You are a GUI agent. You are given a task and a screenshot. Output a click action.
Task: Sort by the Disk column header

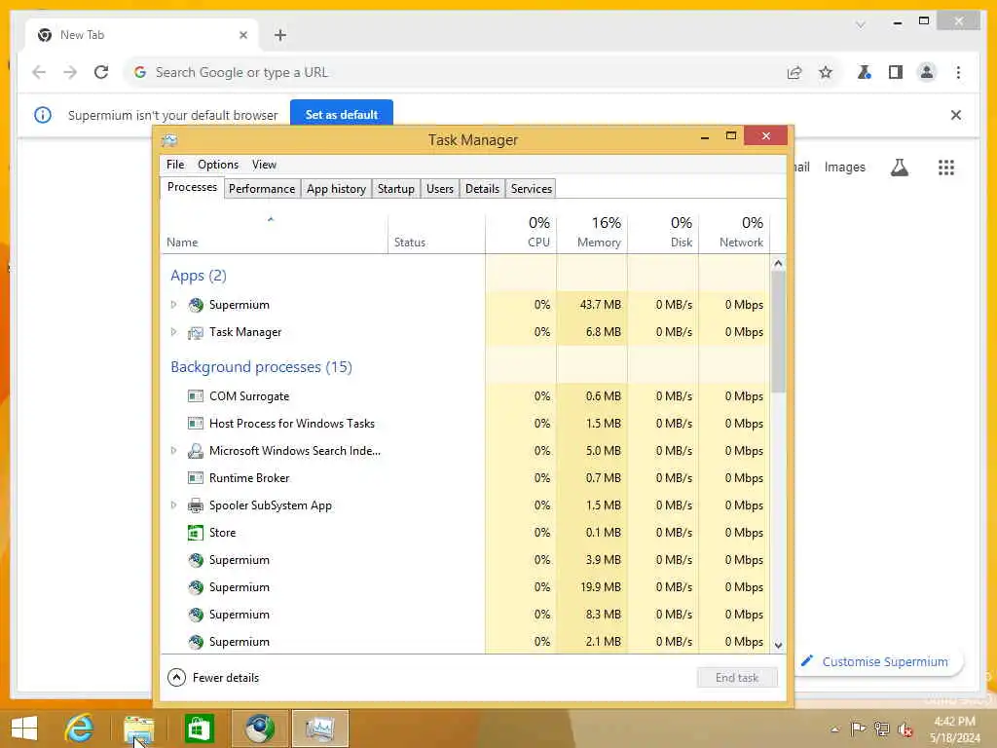663,234
